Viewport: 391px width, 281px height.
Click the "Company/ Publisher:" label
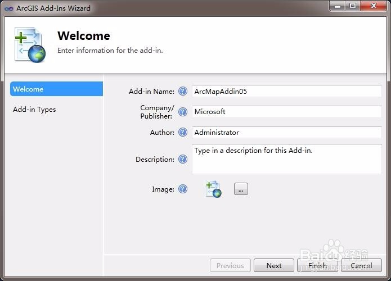point(157,112)
